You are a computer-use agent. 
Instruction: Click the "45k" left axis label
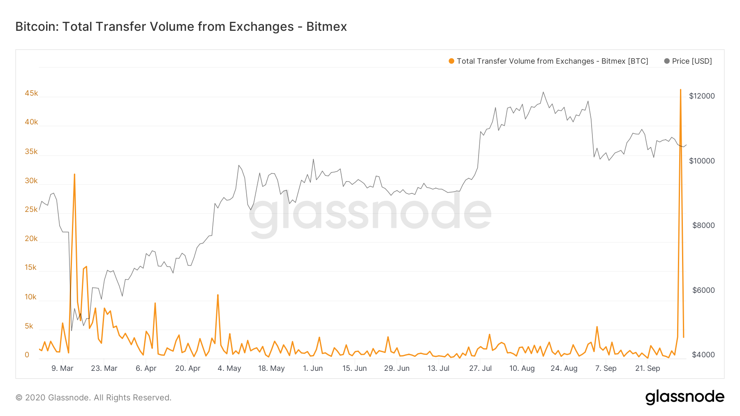tap(31, 93)
